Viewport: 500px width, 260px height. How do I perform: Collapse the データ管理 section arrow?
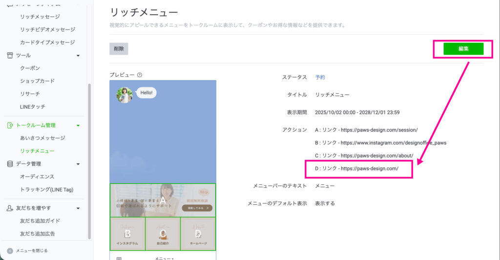coord(78,164)
